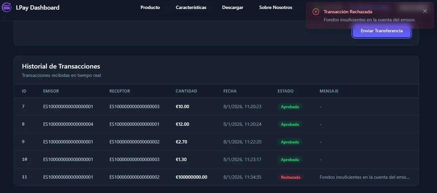Click emisor ES100000000000000004 in row 8
Viewport: 437px width, 193px height.
68,124
